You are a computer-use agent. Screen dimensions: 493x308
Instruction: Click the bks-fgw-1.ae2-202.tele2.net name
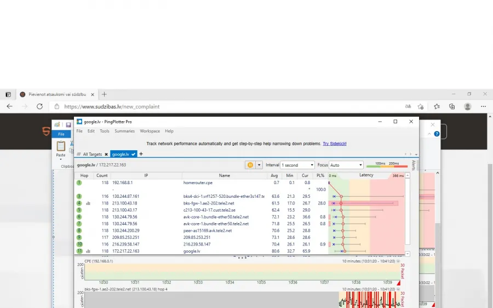click(209, 203)
